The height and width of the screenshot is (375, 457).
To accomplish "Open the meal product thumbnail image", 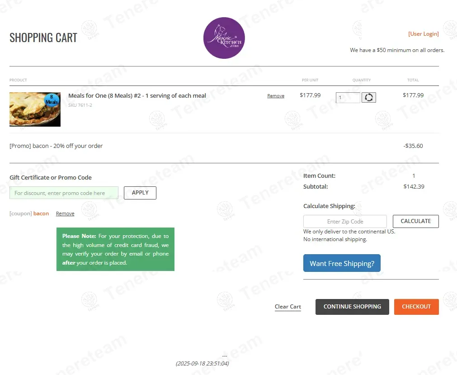I will tap(35, 109).
